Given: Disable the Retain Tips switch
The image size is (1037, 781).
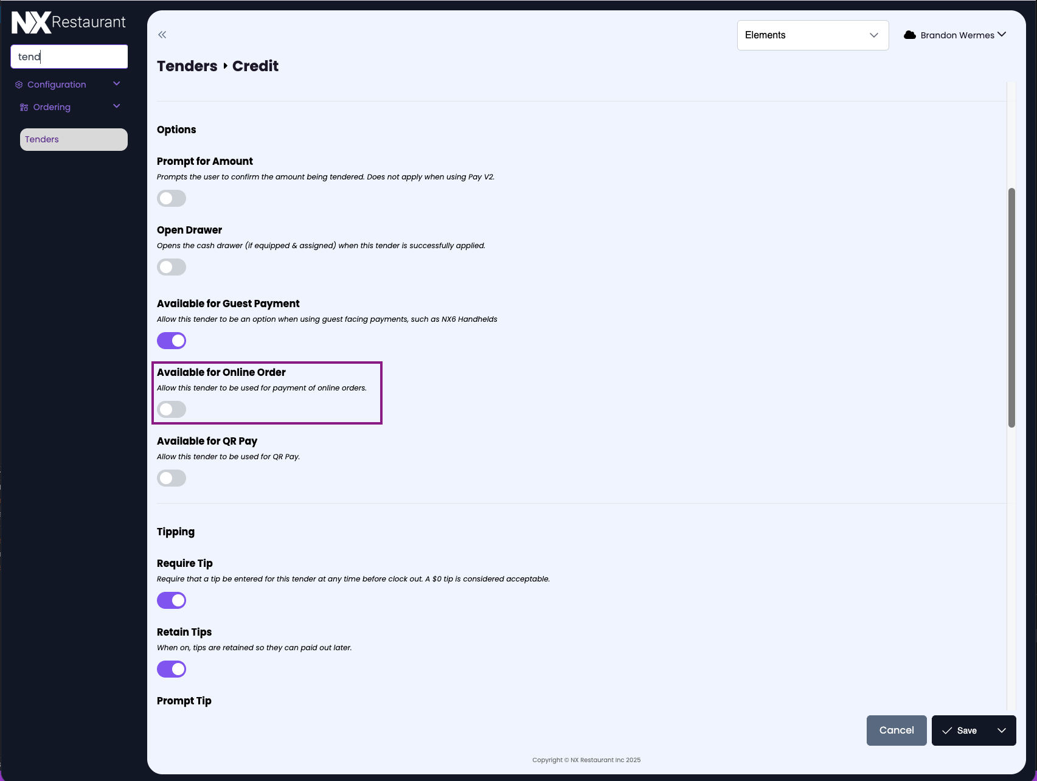Looking at the screenshot, I should 172,669.
